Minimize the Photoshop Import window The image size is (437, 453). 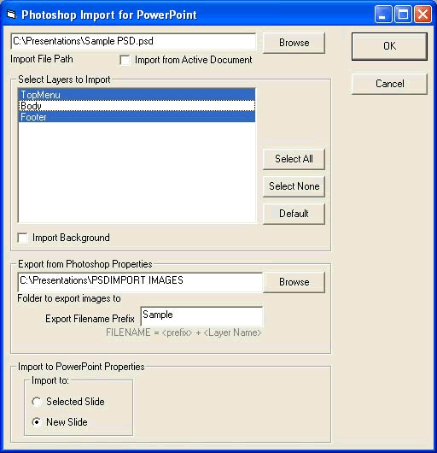click(x=383, y=15)
